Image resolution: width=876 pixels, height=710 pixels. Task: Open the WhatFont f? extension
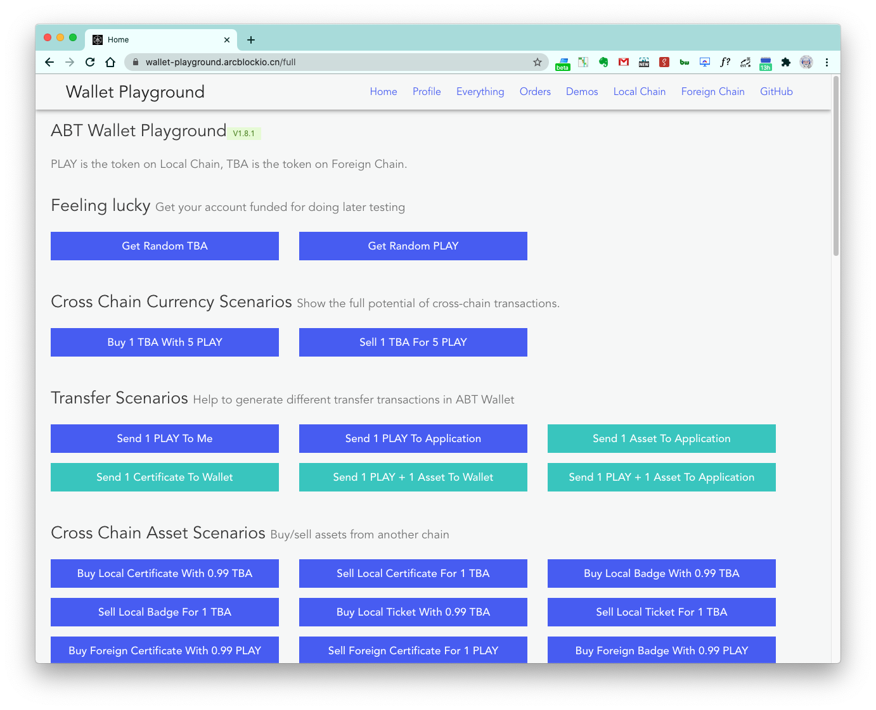coord(725,62)
